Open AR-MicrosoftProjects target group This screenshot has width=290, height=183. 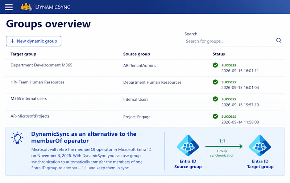coord(30,116)
